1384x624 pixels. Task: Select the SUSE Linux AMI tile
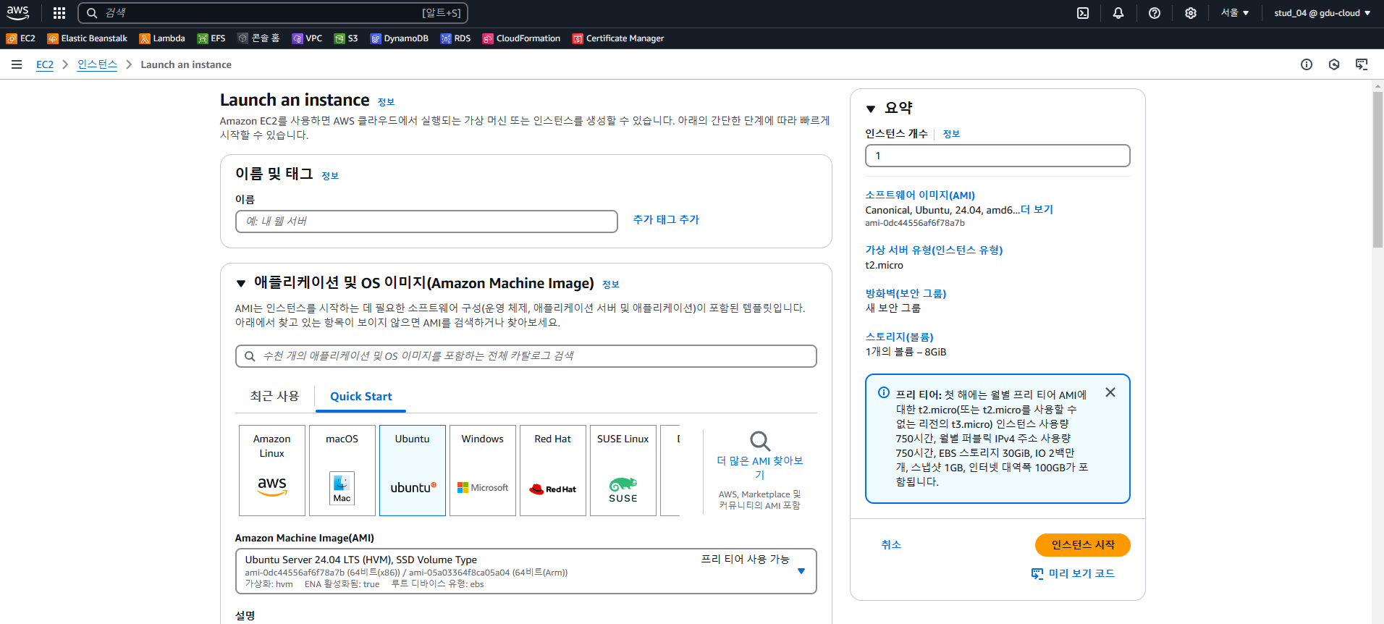point(623,471)
